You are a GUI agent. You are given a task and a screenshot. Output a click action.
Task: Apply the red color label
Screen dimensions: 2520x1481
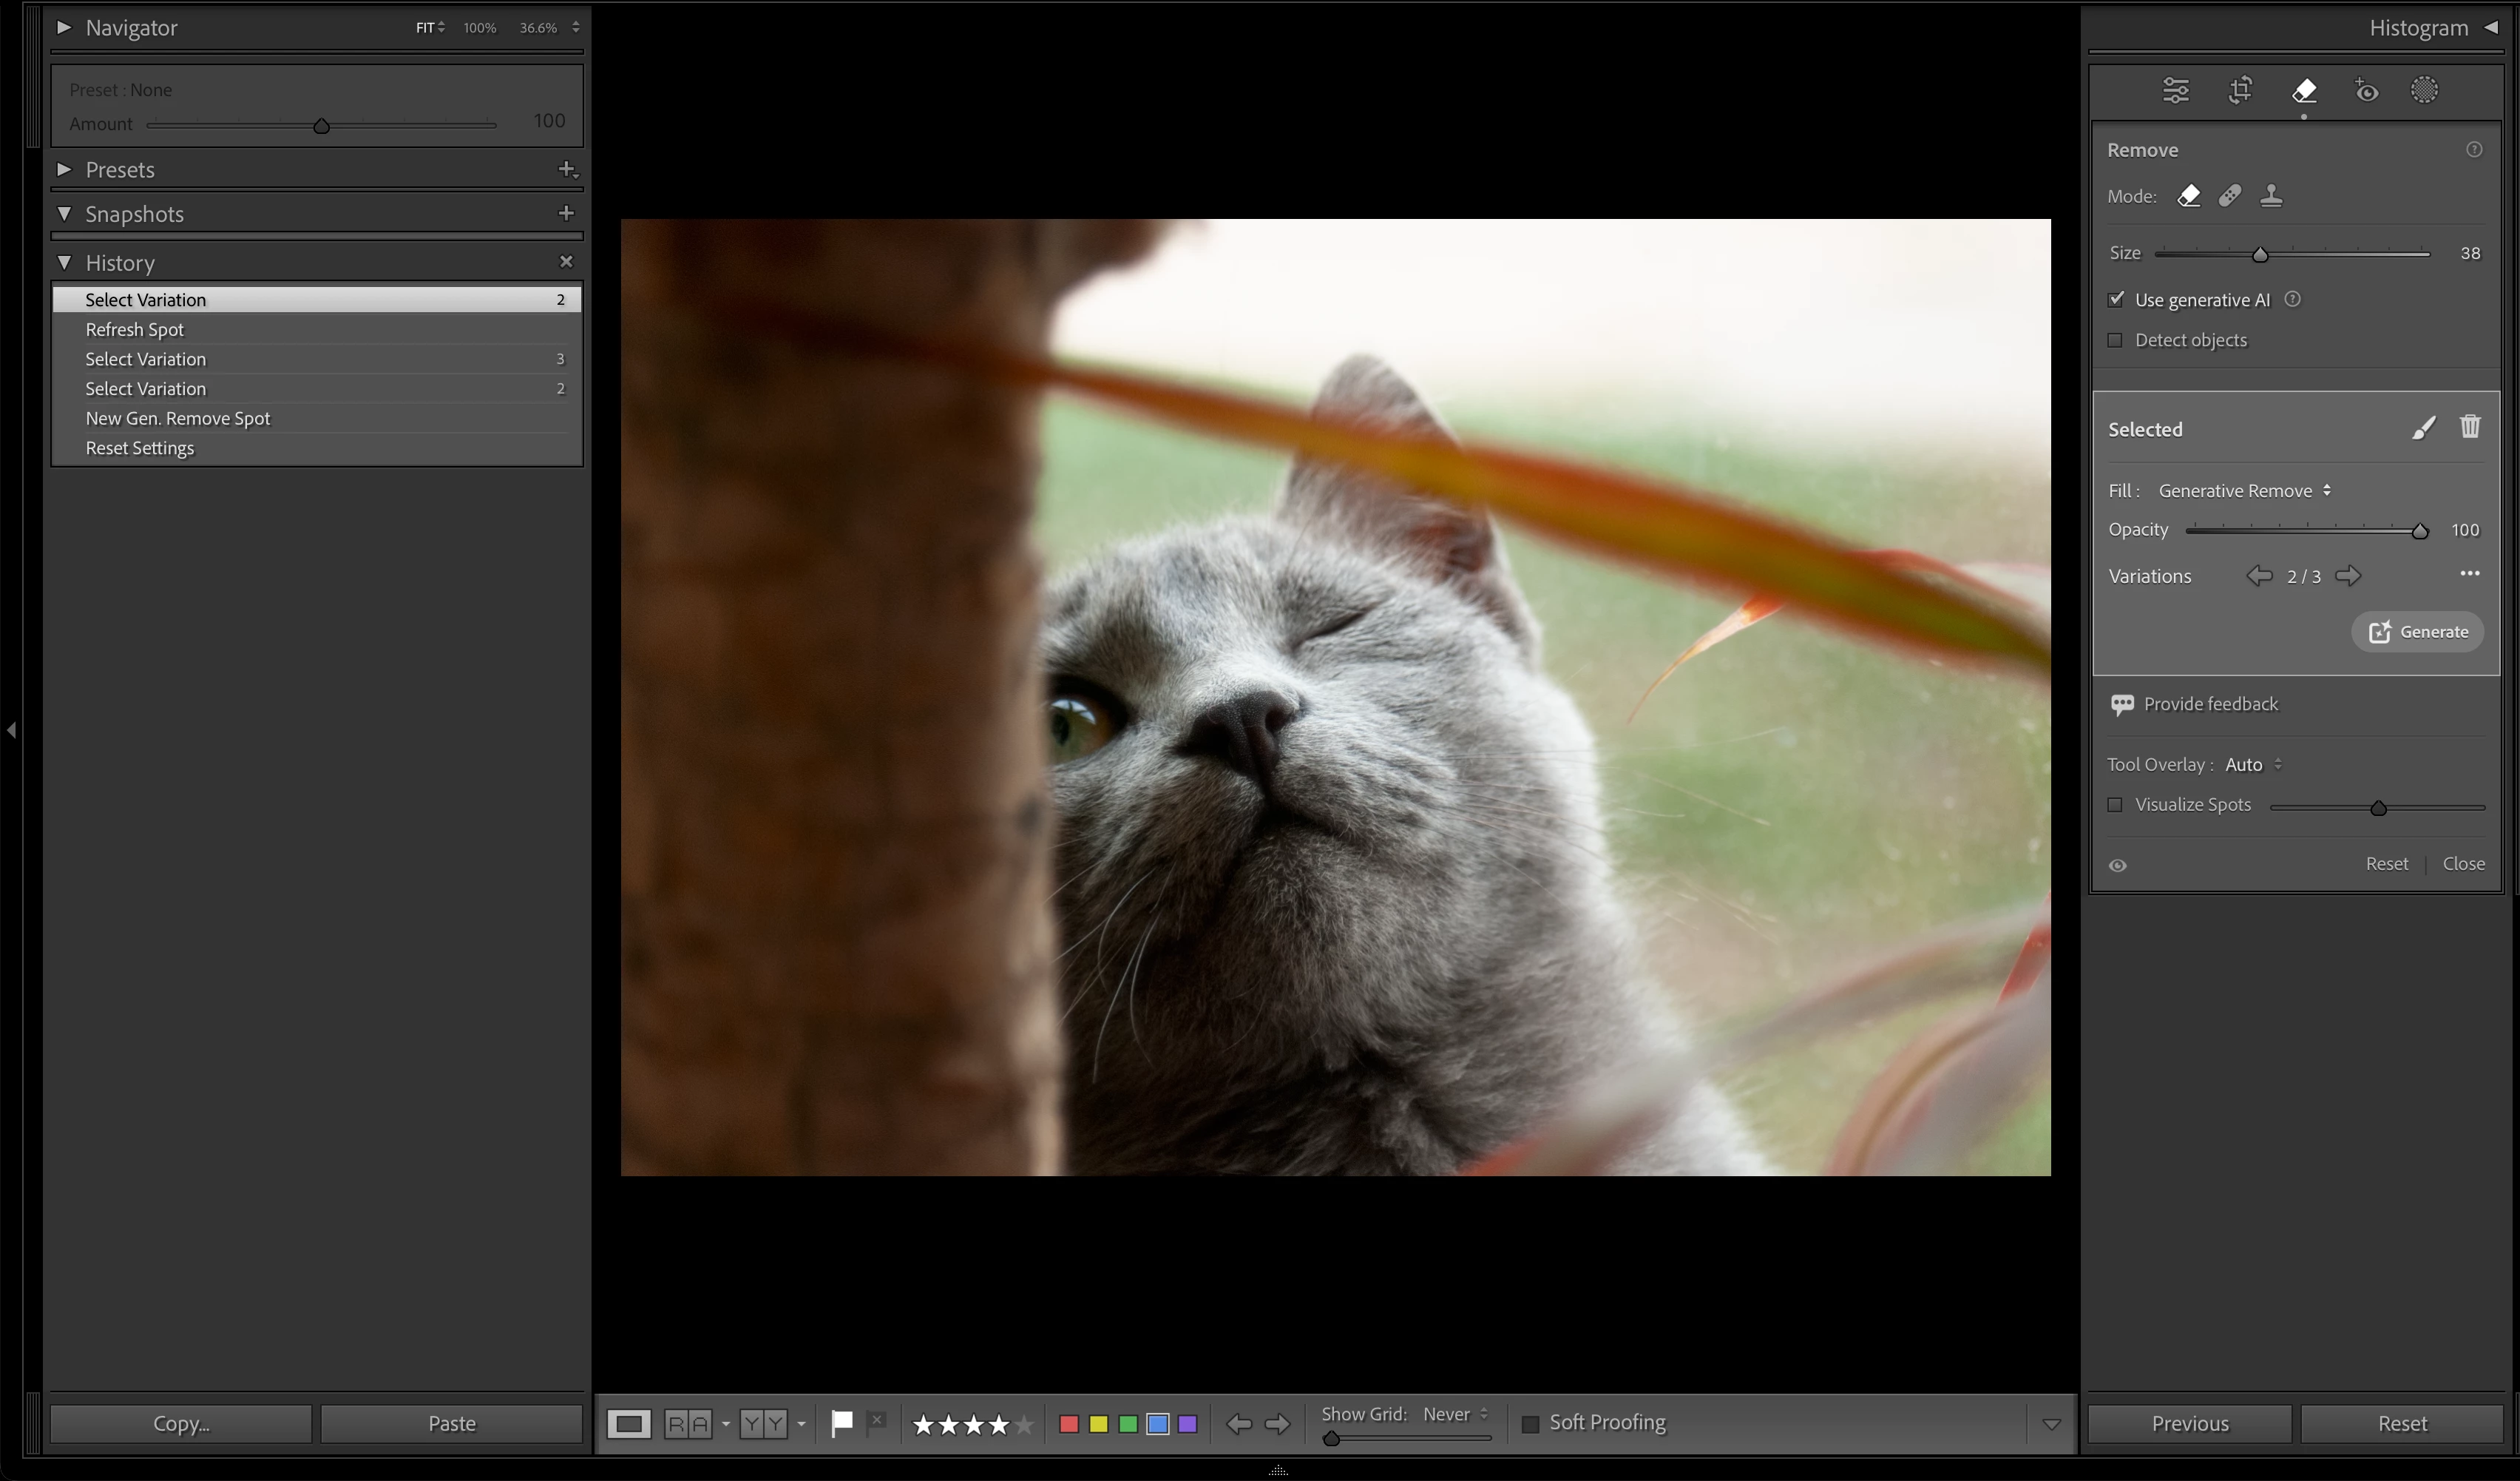pos(1068,1423)
